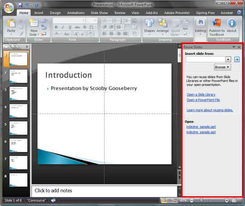Switch to Slide Sorter view
This screenshot has width=245, height=206.
click(170, 201)
